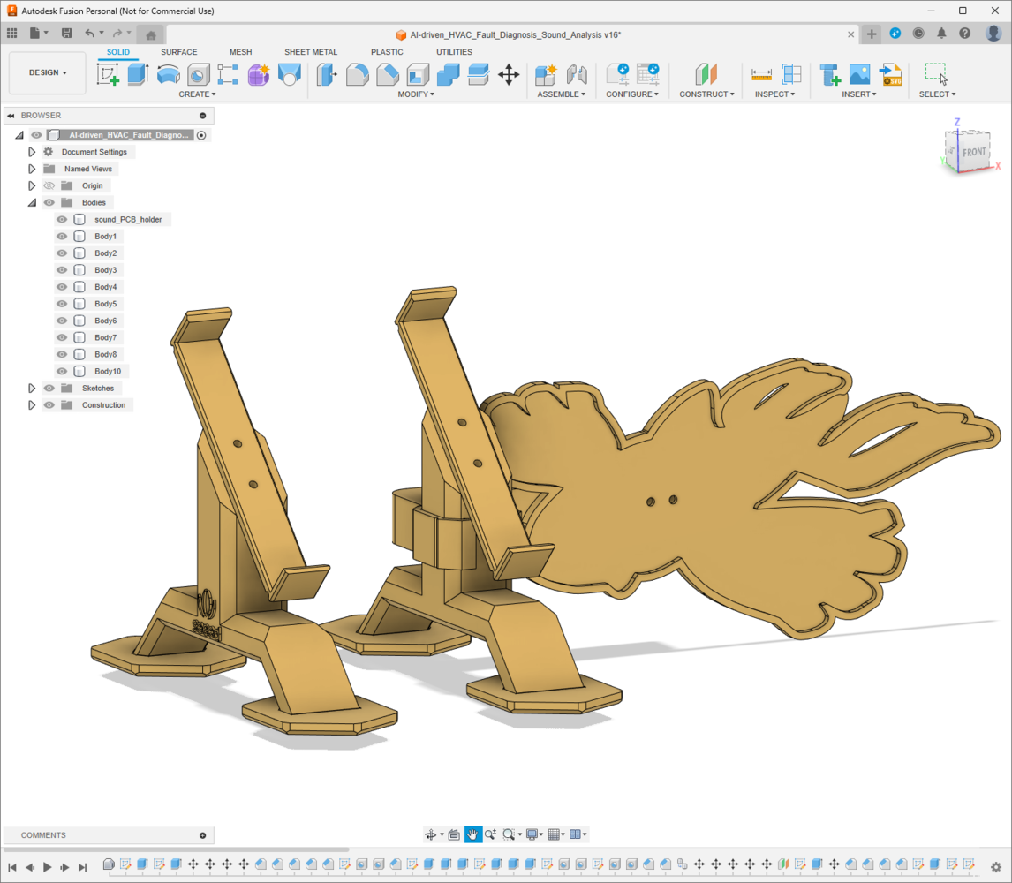Switch to the MESH tab

241,52
